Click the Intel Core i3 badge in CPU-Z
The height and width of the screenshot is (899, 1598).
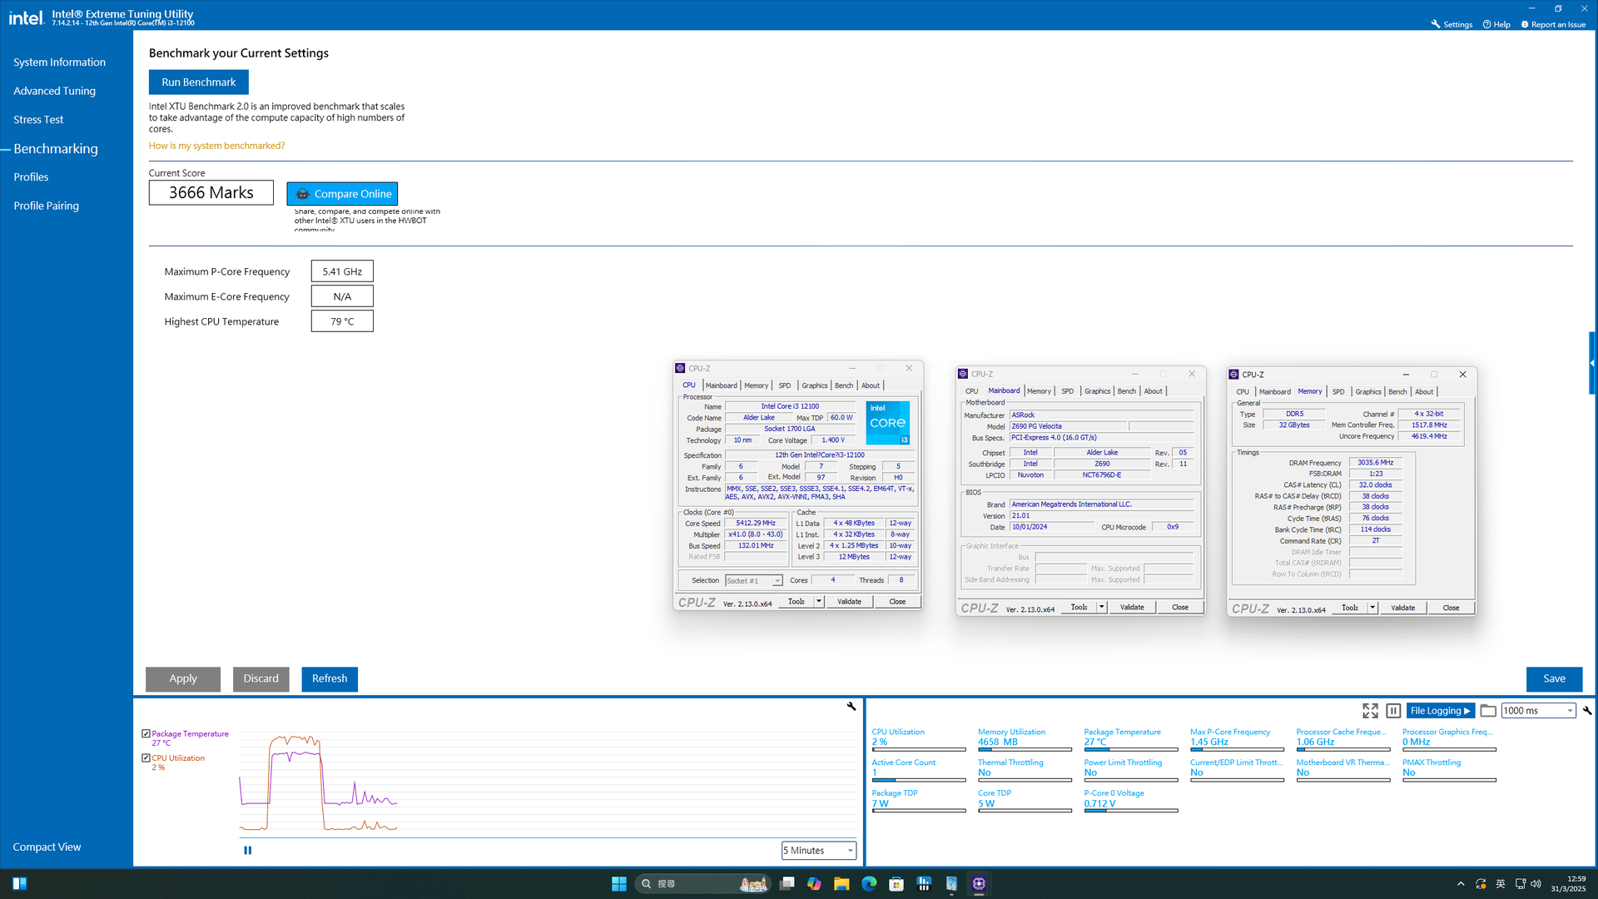coord(887,423)
